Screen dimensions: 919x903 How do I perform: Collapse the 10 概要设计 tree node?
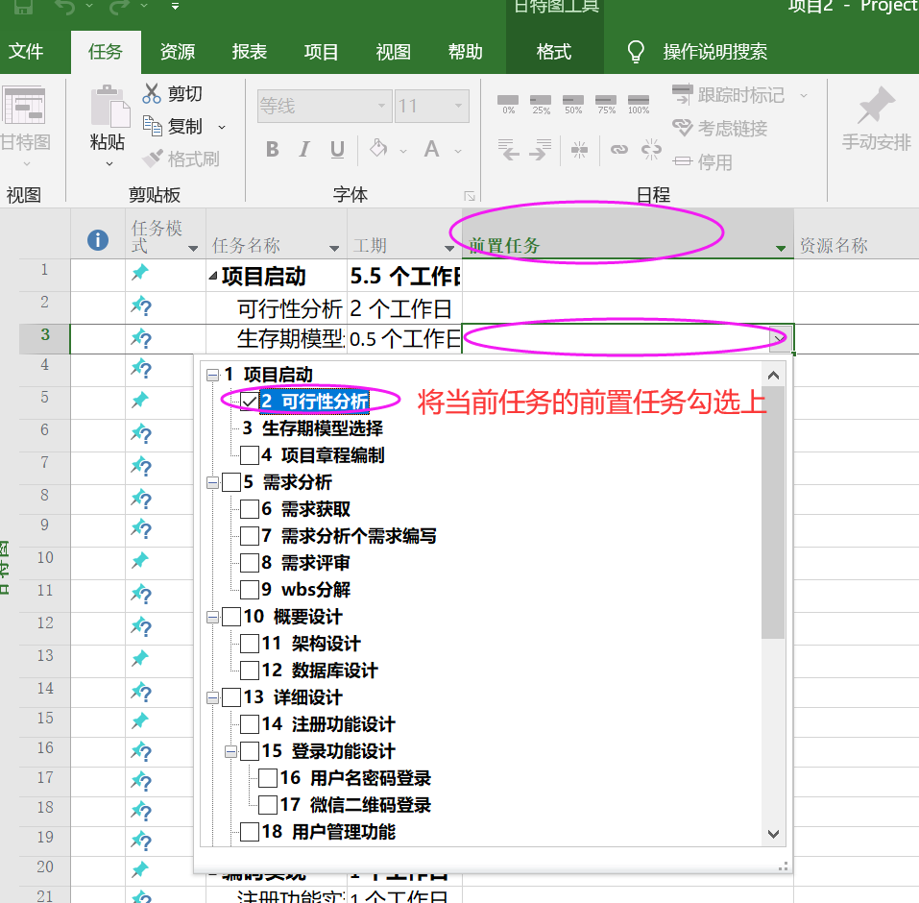tap(213, 617)
